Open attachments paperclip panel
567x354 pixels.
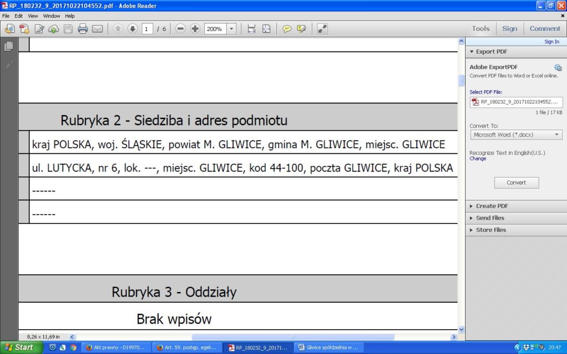[8, 65]
